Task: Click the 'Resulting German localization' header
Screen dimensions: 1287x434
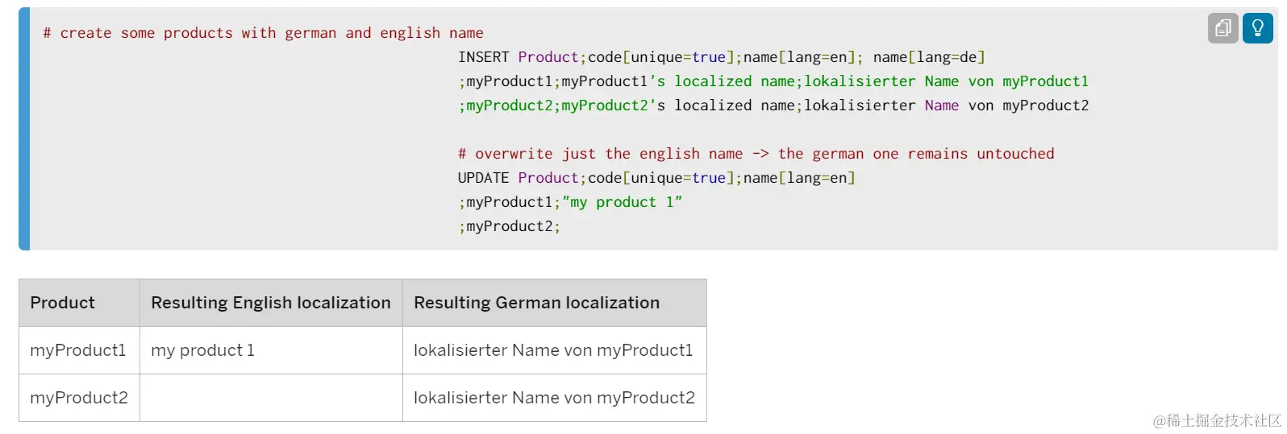Action: coord(555,303)
